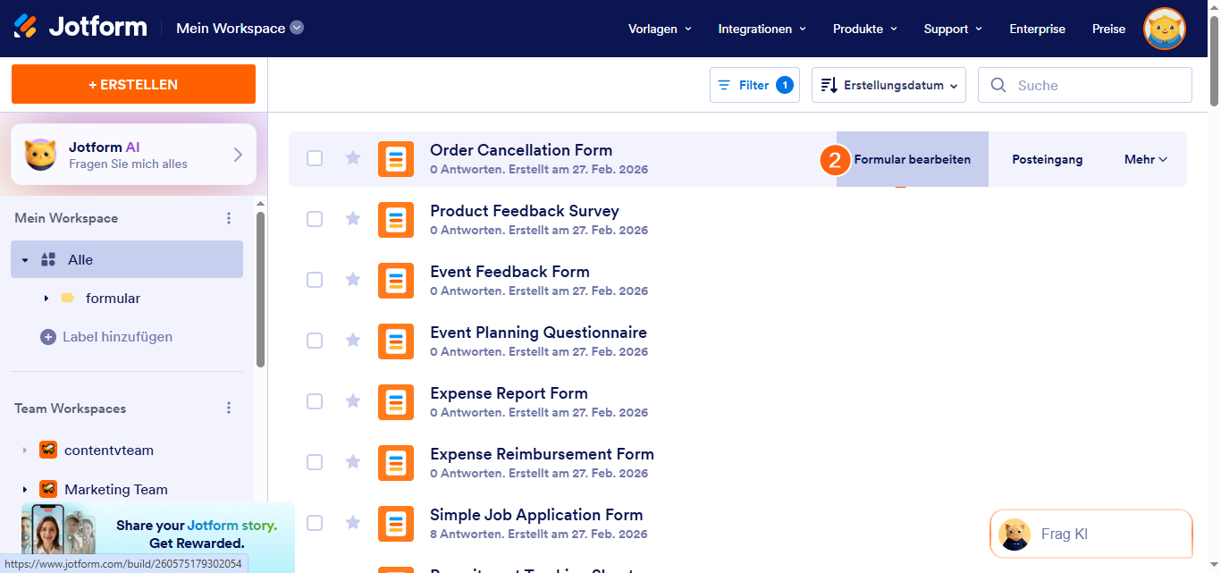Star the Event Feedback Form as favorite
Screen dimensions: 1221x573
coord(352,280)
